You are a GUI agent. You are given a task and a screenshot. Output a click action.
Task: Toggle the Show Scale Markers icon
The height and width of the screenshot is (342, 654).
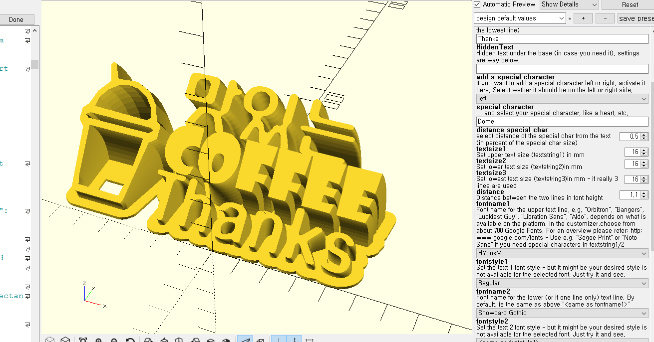point(295,339)
